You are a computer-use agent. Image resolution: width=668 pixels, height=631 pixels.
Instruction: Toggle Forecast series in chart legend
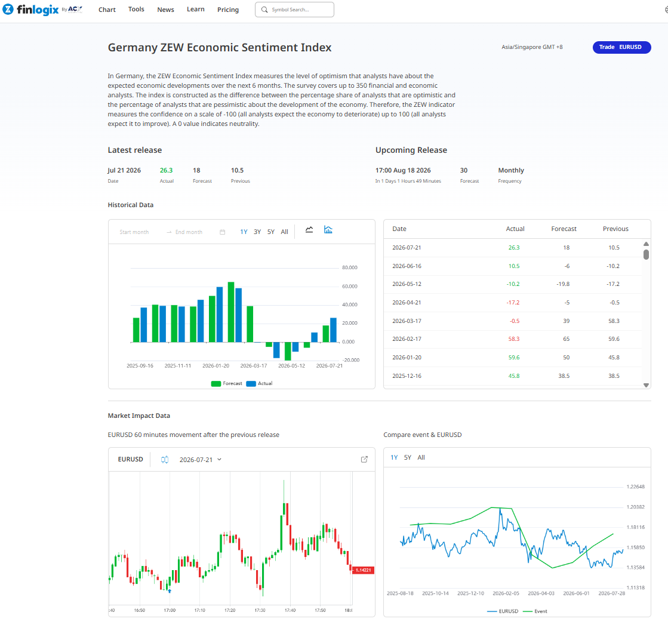point(227,383)
